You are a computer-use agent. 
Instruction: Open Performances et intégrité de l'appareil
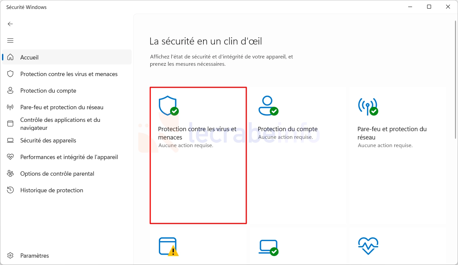tap(67, 157)
